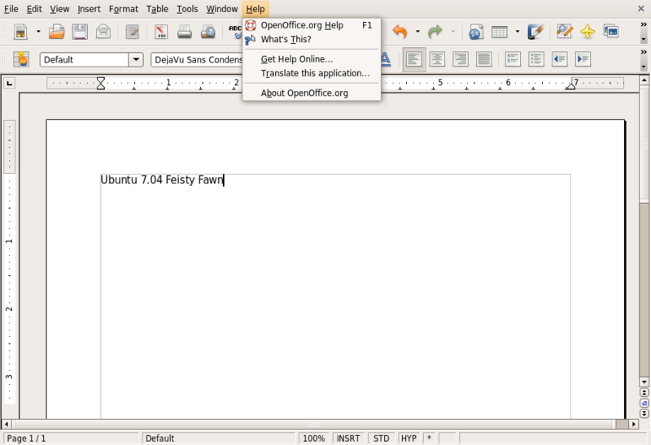Open the New document dropdown arrow

click(x=38, y=32)
